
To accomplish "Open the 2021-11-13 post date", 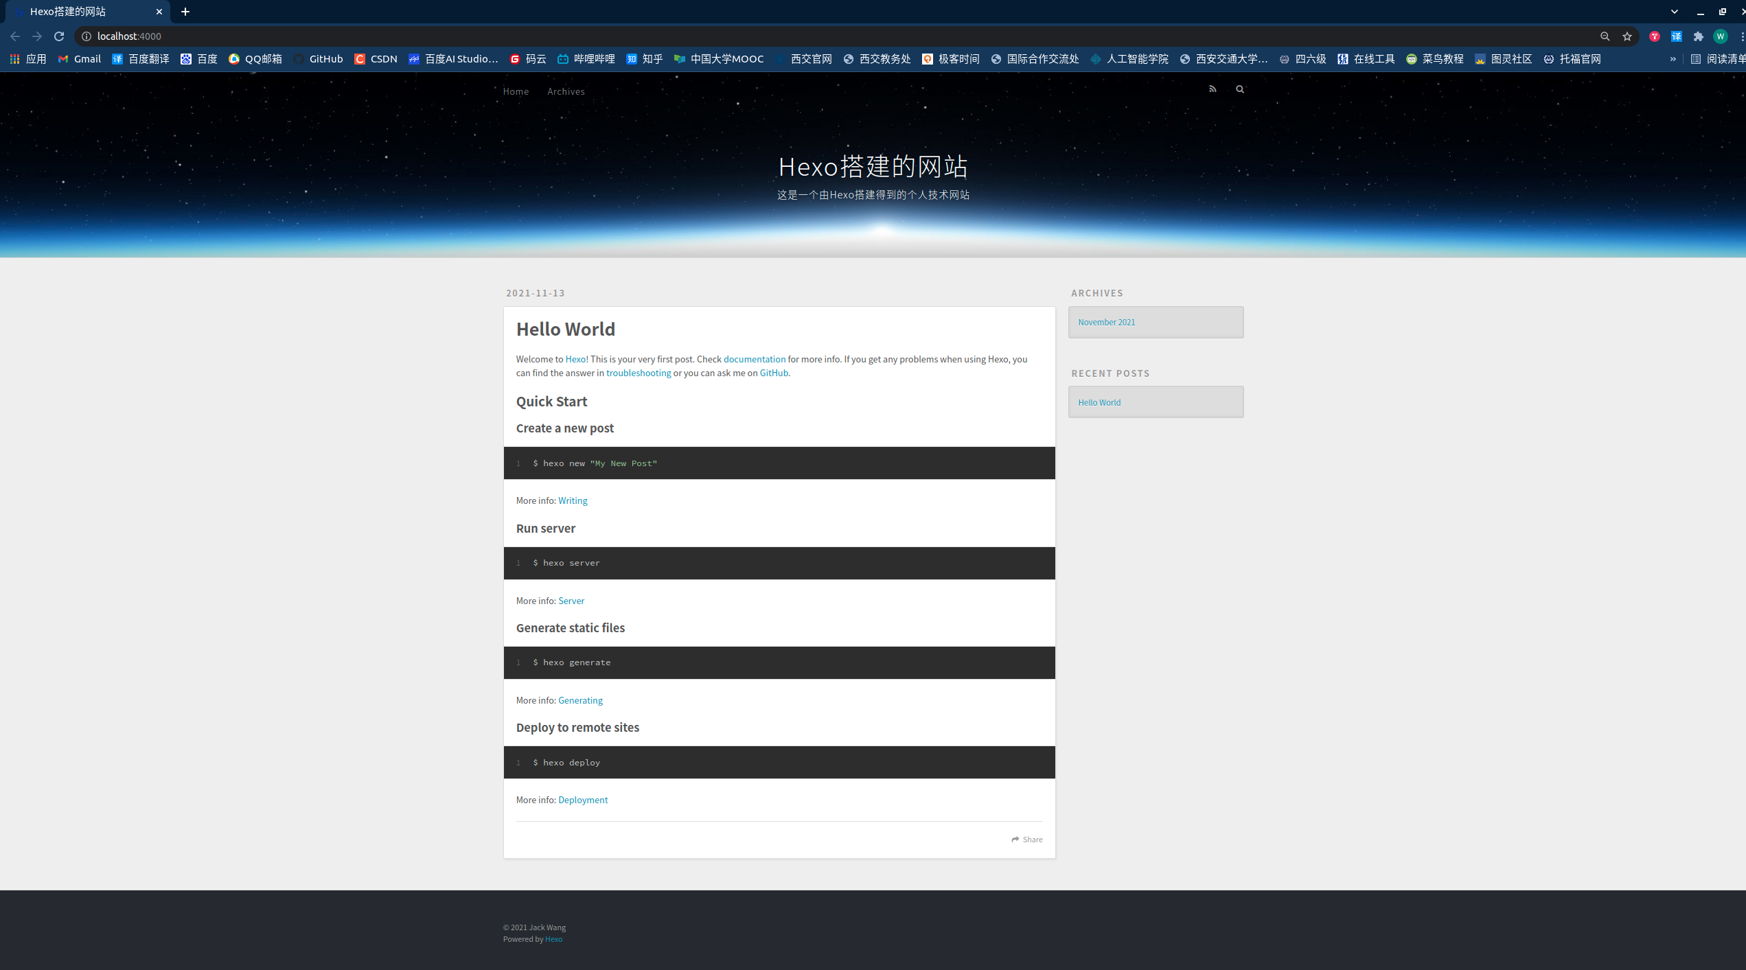I will point(536,293).
